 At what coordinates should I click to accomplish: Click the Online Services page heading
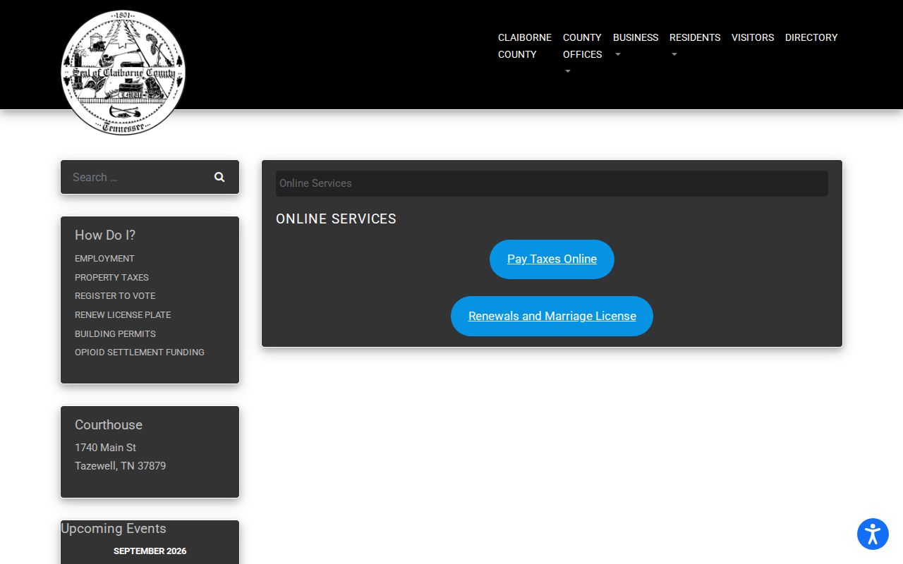[336, 219]
